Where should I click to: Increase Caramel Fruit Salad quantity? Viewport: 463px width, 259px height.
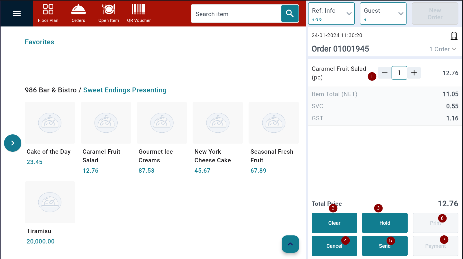pos(414,73)
